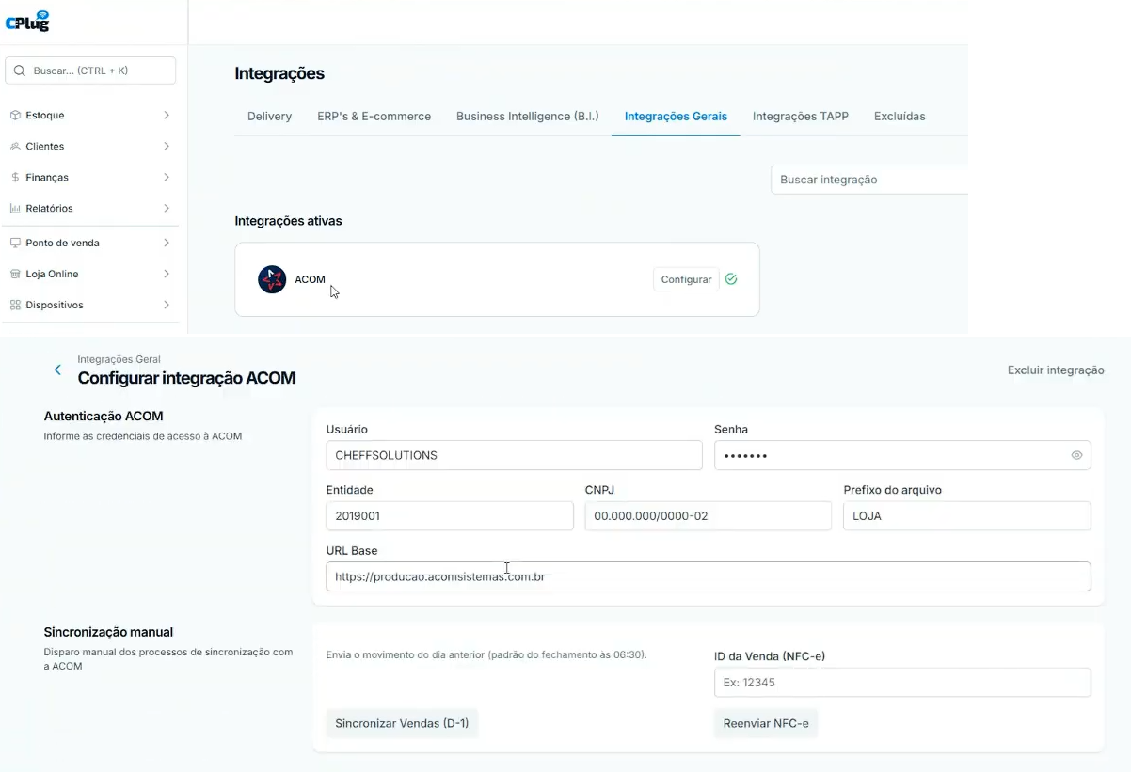Click the Senha password field
Image resolution: width=1131 pixels, height=772 pixels.
[902, 455]
